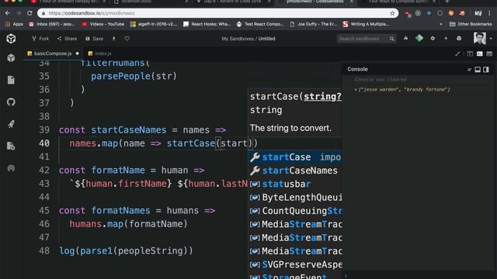
Task: Open the Configuration Files sidebar icon
Action: 11,146
